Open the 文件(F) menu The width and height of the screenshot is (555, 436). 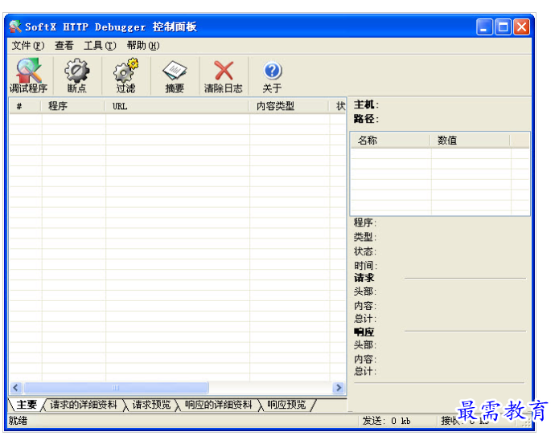[28, 46]
